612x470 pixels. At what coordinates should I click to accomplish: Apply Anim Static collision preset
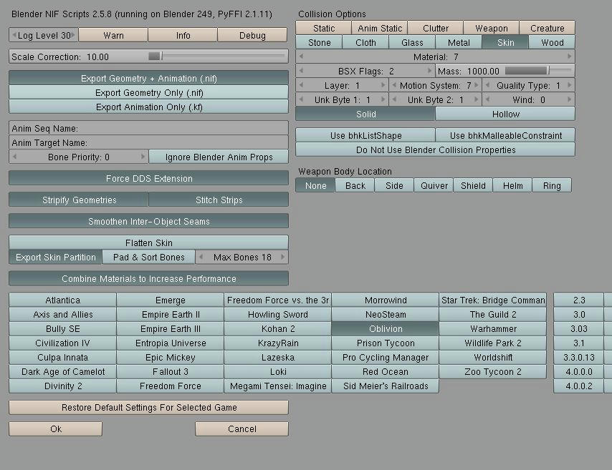[x=379, y=28]
